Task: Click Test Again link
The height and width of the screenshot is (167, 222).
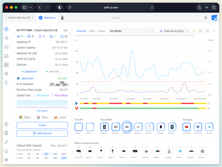Action: point(42,111)
